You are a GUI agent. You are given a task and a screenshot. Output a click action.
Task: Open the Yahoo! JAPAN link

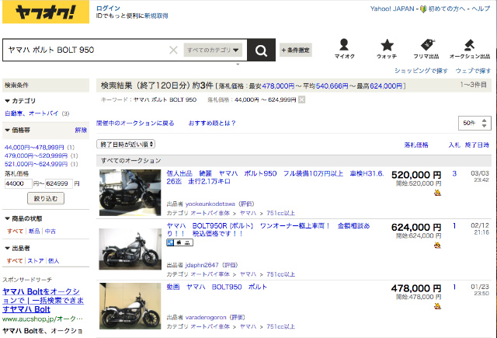pyautogui.click(x=392, y=9)
